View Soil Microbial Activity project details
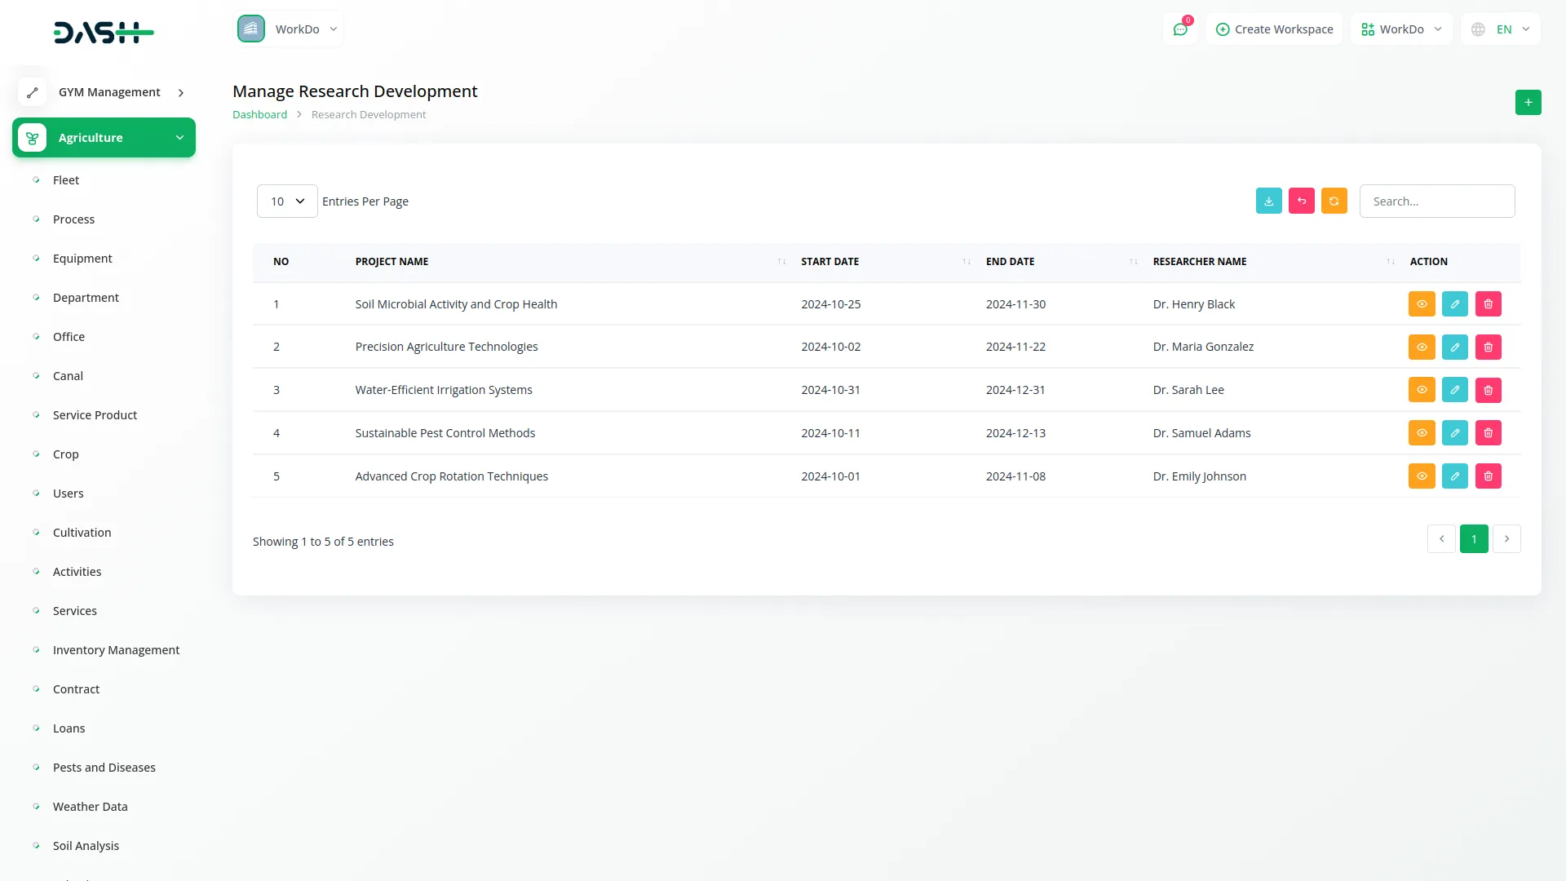1566x881 pixels. [1421, 304]
